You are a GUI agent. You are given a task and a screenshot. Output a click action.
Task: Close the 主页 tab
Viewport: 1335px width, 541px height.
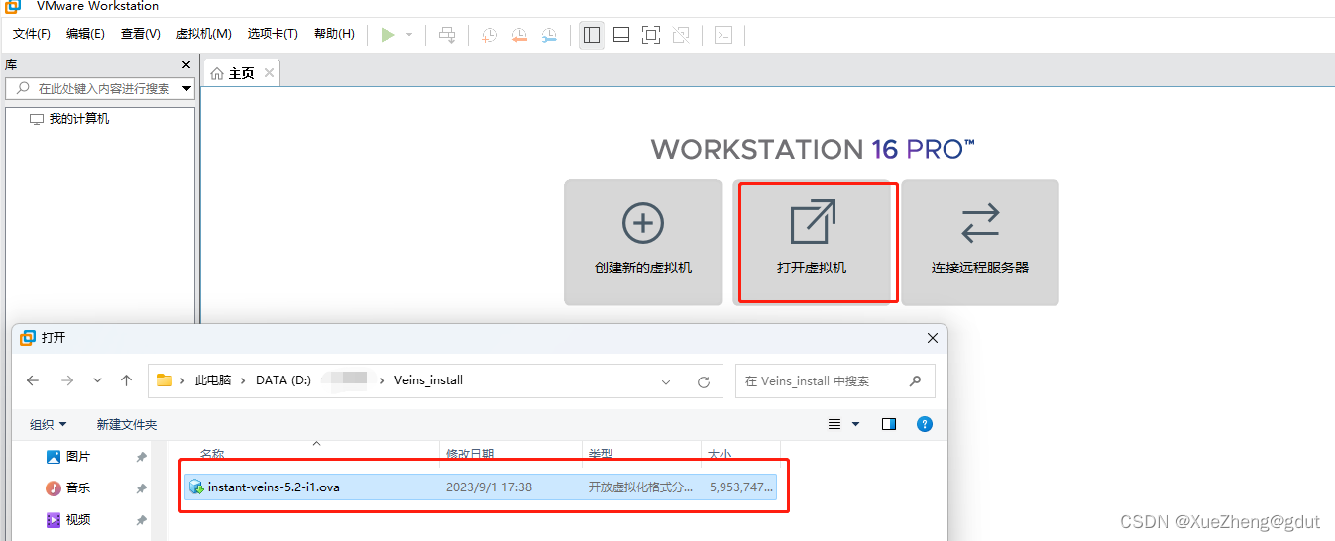pyautogui.click(x=269, y=73)
